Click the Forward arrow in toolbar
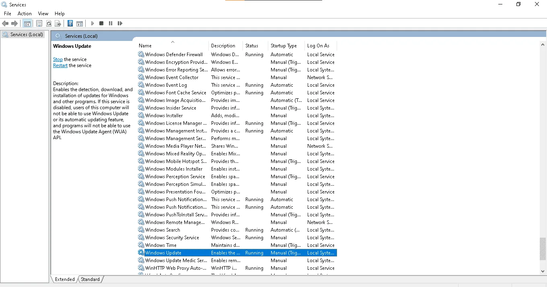Image resolution: width=547 pixels, height=287 pixels. coord(14,23)
